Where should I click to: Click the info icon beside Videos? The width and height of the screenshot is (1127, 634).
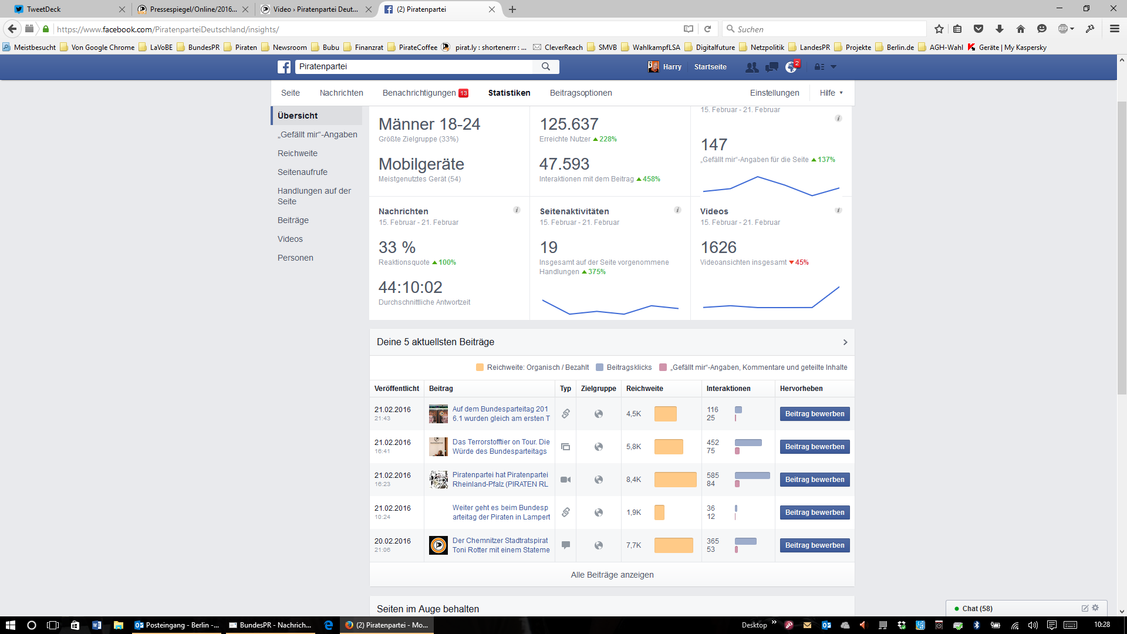[x=838, y=210]
